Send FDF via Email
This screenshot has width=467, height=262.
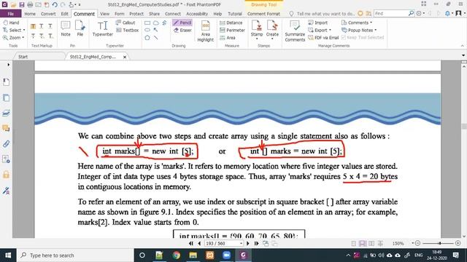click(323, 38)
